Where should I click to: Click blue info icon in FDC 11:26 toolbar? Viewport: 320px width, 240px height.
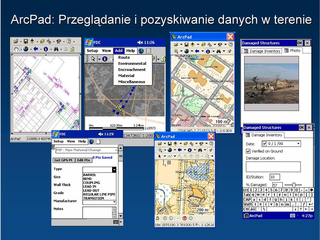point(105,59)
